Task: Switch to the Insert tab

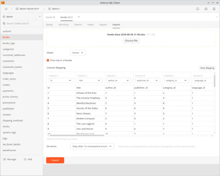Action: (91, 25)
